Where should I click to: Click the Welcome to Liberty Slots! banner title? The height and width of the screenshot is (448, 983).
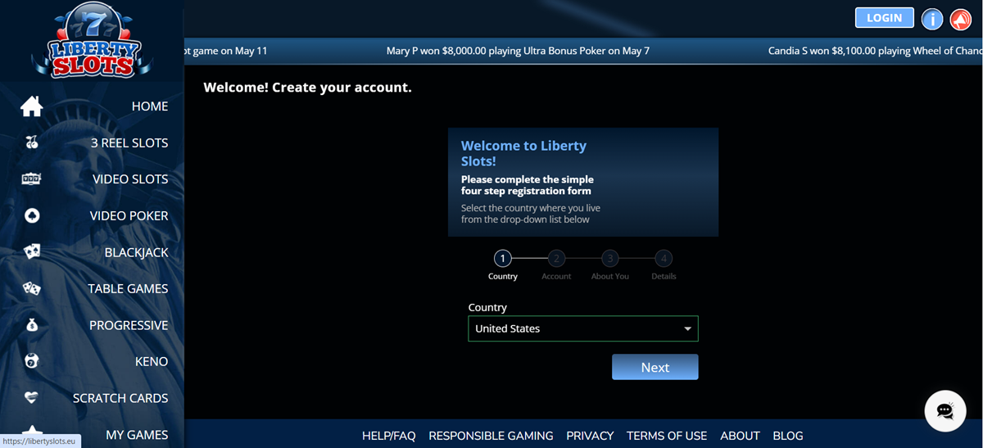pyautogui.click(x=524, y=153)
